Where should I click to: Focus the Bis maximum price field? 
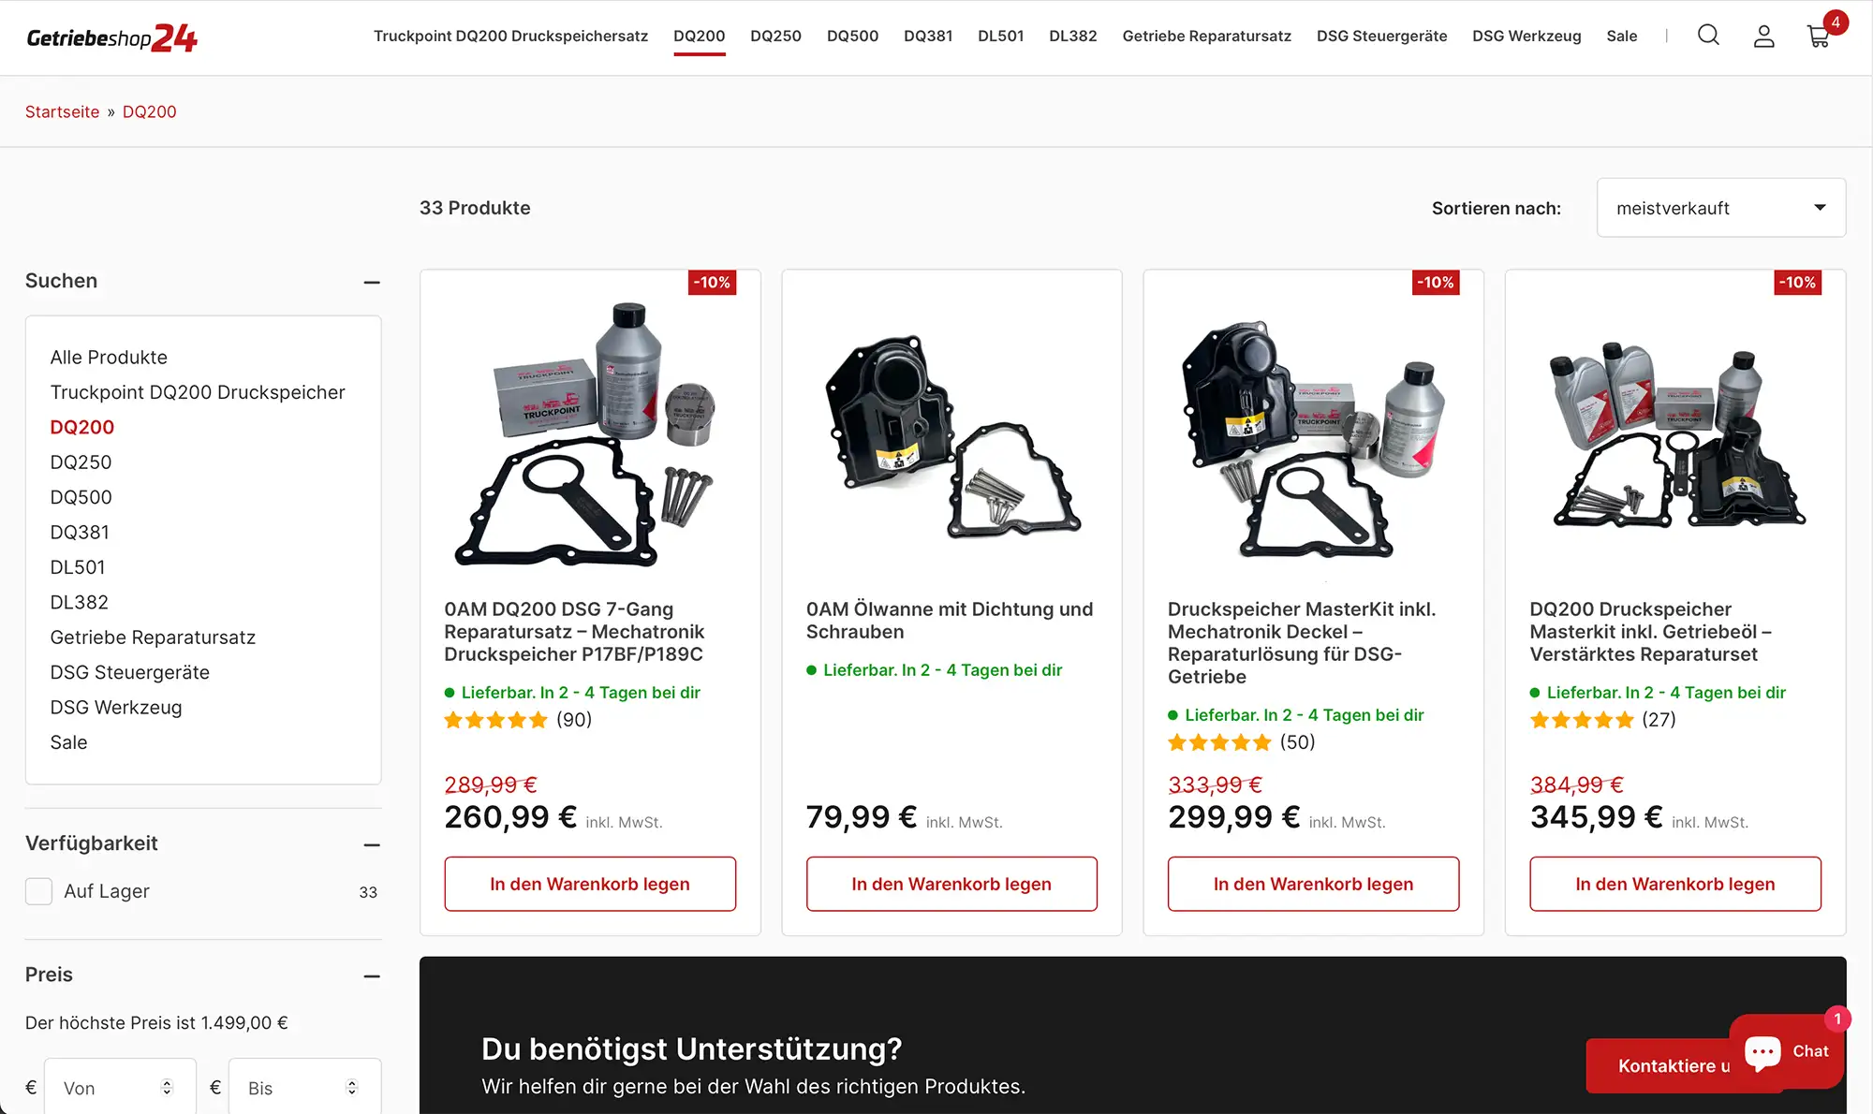[304, 1087]
